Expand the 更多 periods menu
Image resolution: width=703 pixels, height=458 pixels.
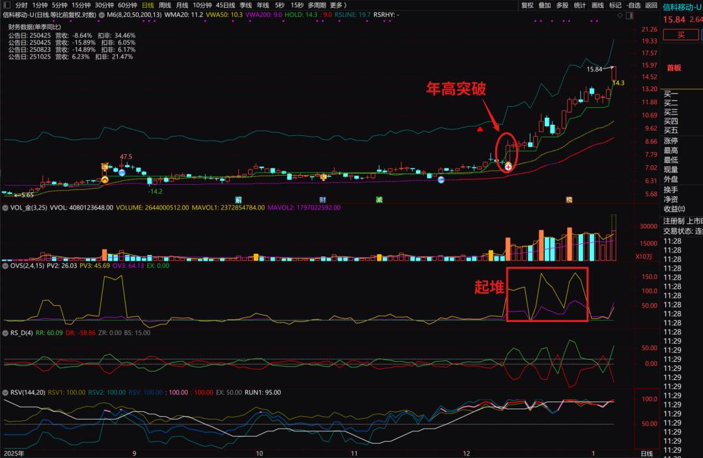coord(338,5)
